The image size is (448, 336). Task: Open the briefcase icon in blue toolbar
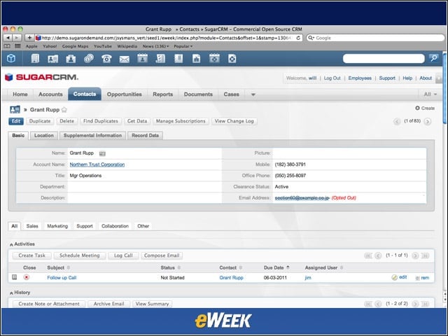[x=71, y=59]
